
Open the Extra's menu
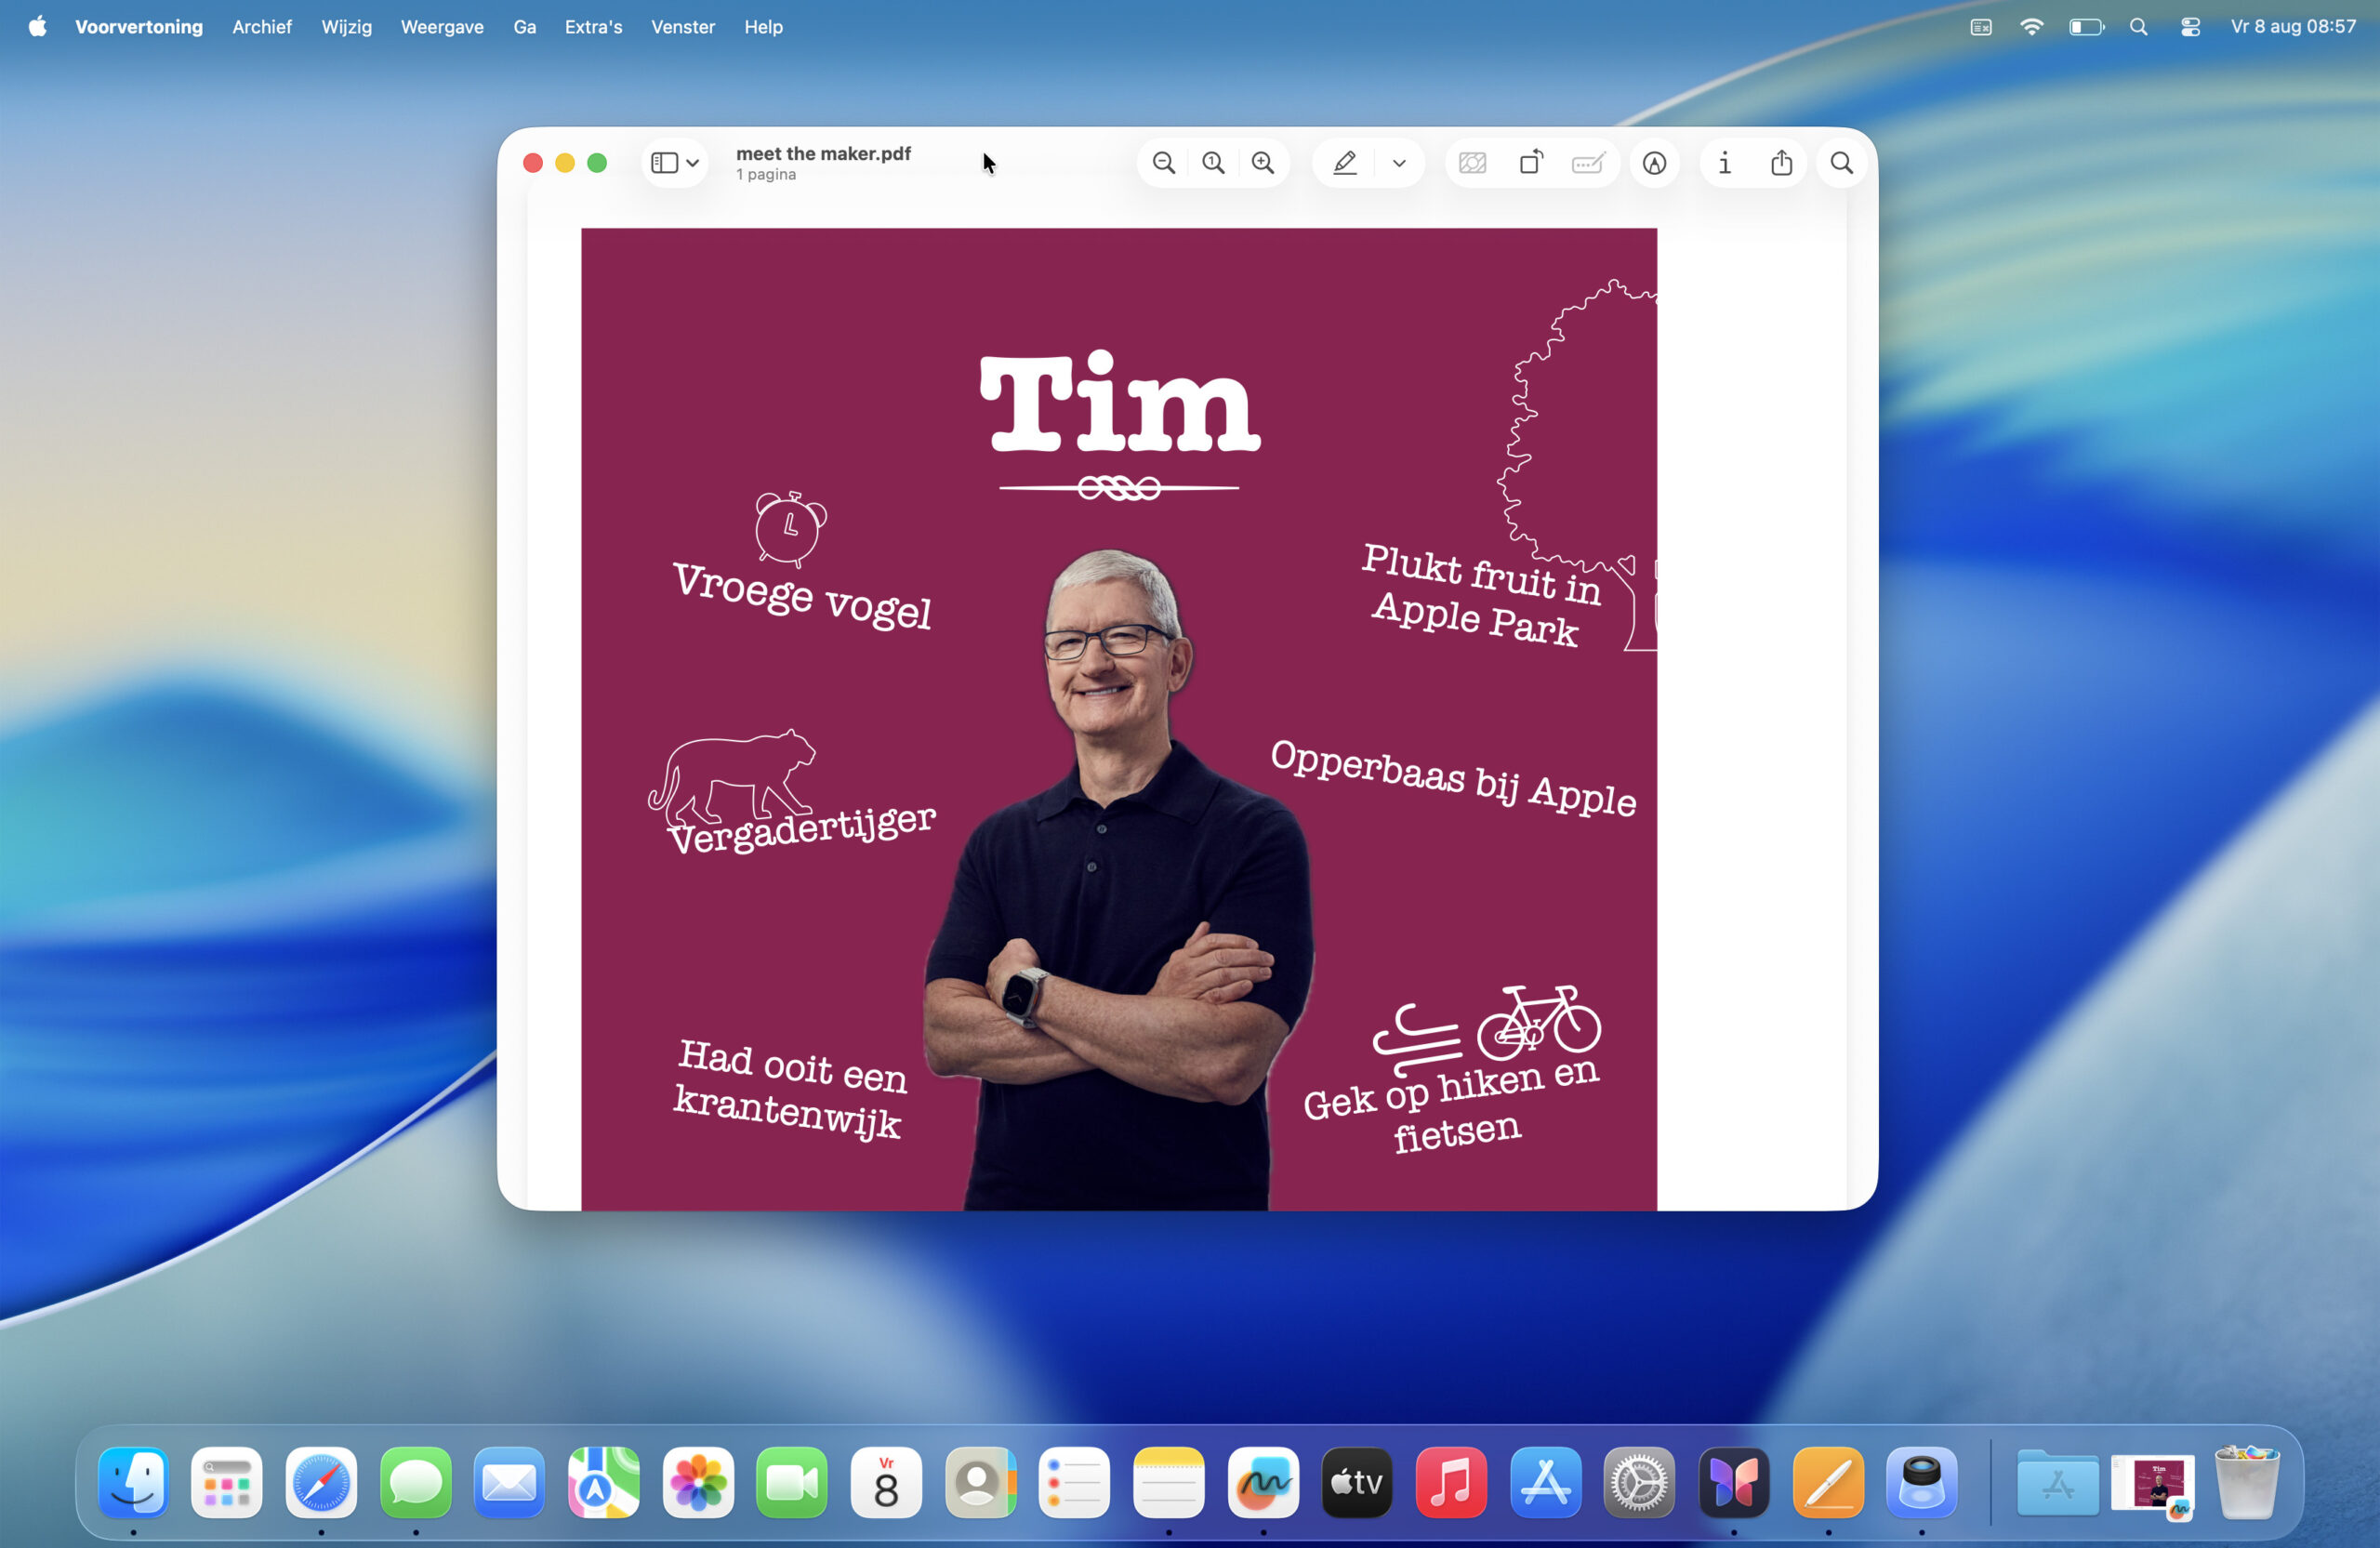(593, 27)
